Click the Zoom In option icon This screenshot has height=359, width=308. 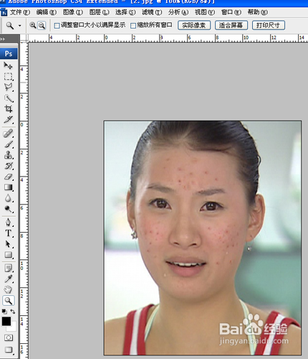click(32, 25)
